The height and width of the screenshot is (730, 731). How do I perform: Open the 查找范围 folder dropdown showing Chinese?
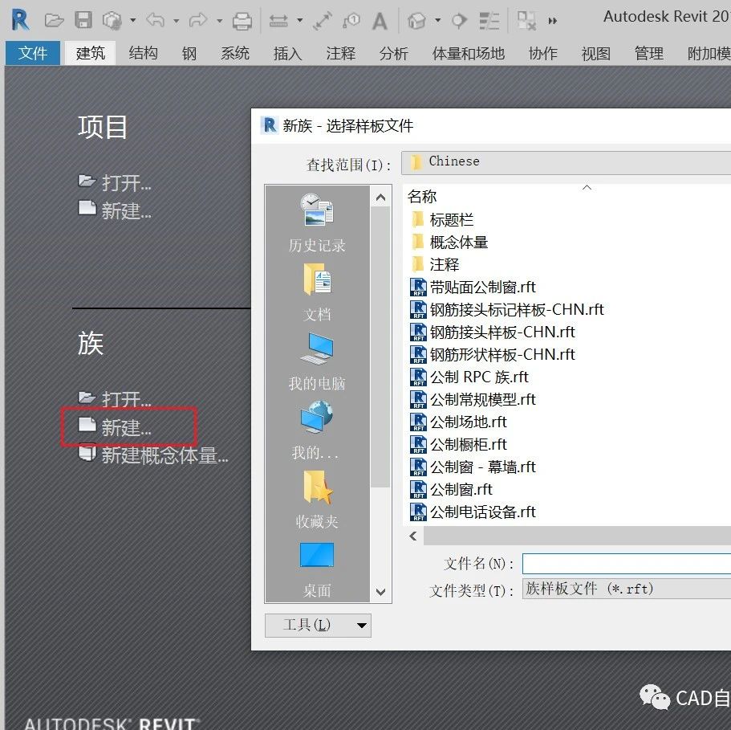(x=566, y=162)
